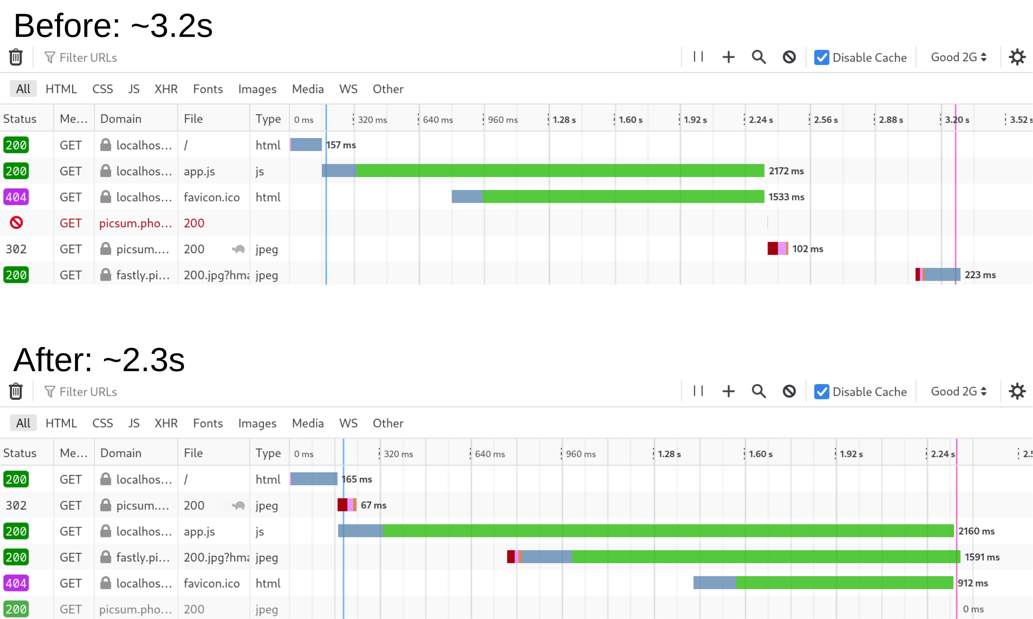The image size is (1033, 619).
Task: Select the XHR filter in the Before panel
Action: point(166,89)
